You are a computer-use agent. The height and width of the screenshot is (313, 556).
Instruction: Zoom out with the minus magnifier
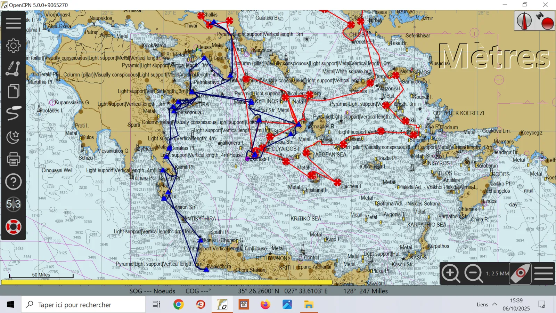coord(474,274)
